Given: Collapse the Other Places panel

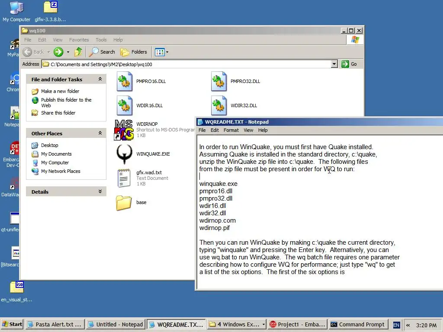Looking at the screenshot, I should pos(100,133).
